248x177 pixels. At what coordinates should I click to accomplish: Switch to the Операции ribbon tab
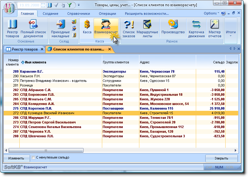[107, 14]
